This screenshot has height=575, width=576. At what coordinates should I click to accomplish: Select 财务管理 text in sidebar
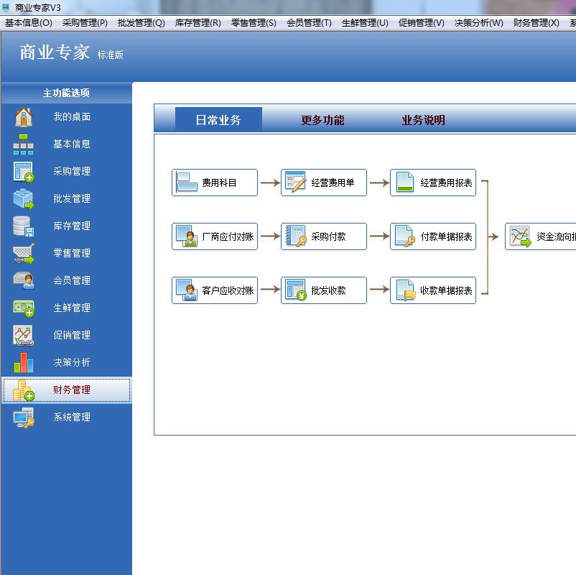72,390
